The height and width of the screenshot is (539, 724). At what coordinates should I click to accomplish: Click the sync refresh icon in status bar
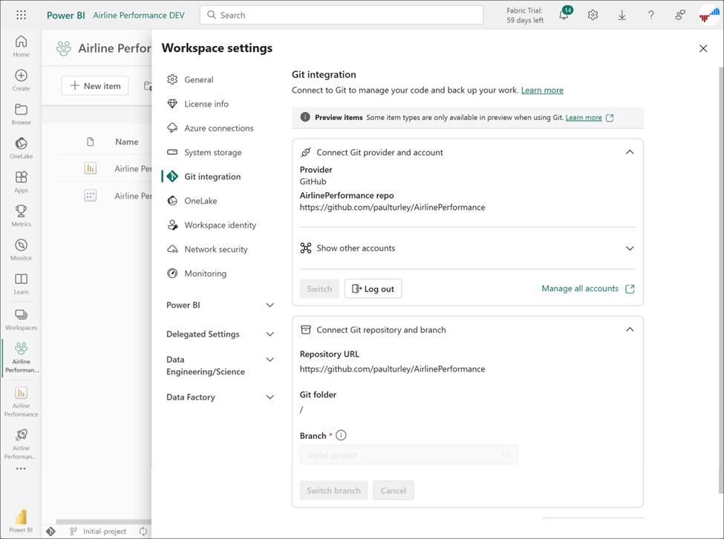[x=143, y=531]
